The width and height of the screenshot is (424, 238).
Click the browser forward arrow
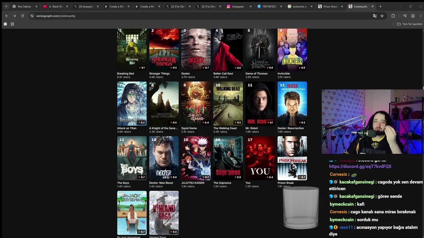(14, 16)
